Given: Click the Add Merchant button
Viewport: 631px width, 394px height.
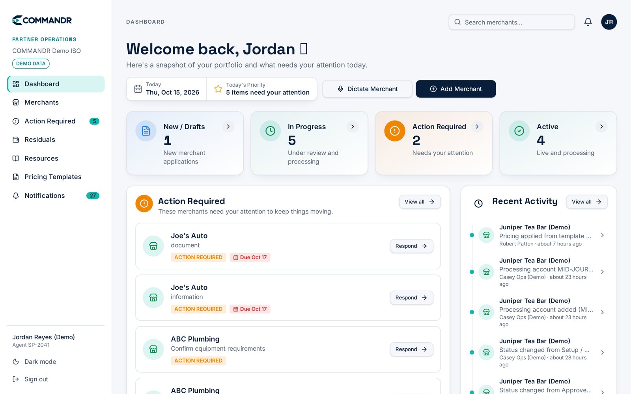Looking at the screenshot, I should (x=456, y=89).
